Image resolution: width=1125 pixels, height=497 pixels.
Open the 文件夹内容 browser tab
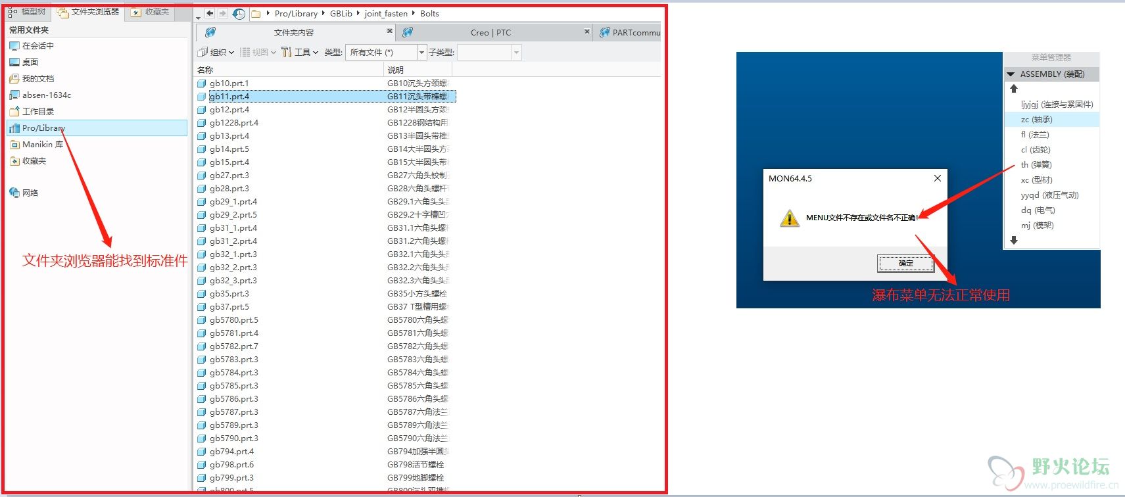coord(294,32)
